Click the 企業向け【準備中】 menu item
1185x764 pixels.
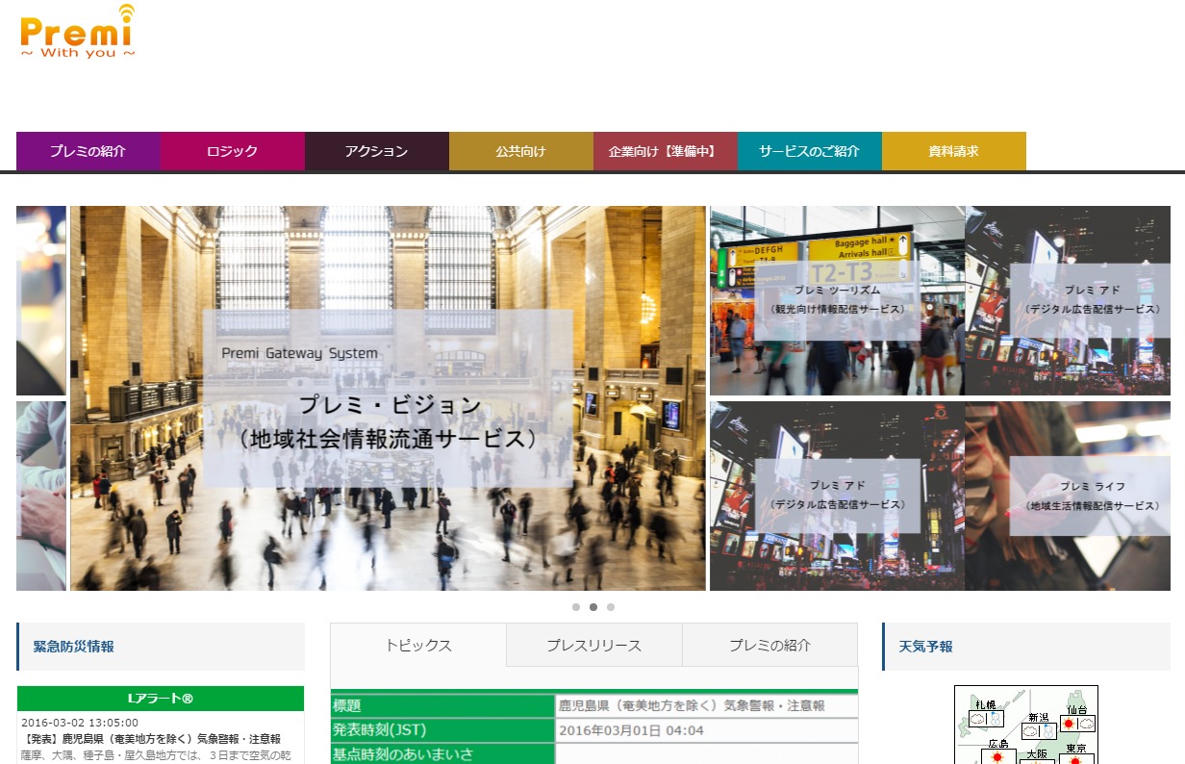665,151
